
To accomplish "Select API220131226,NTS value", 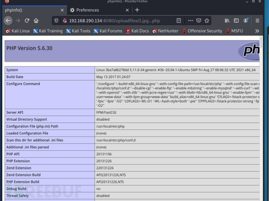I will [111, 175].
